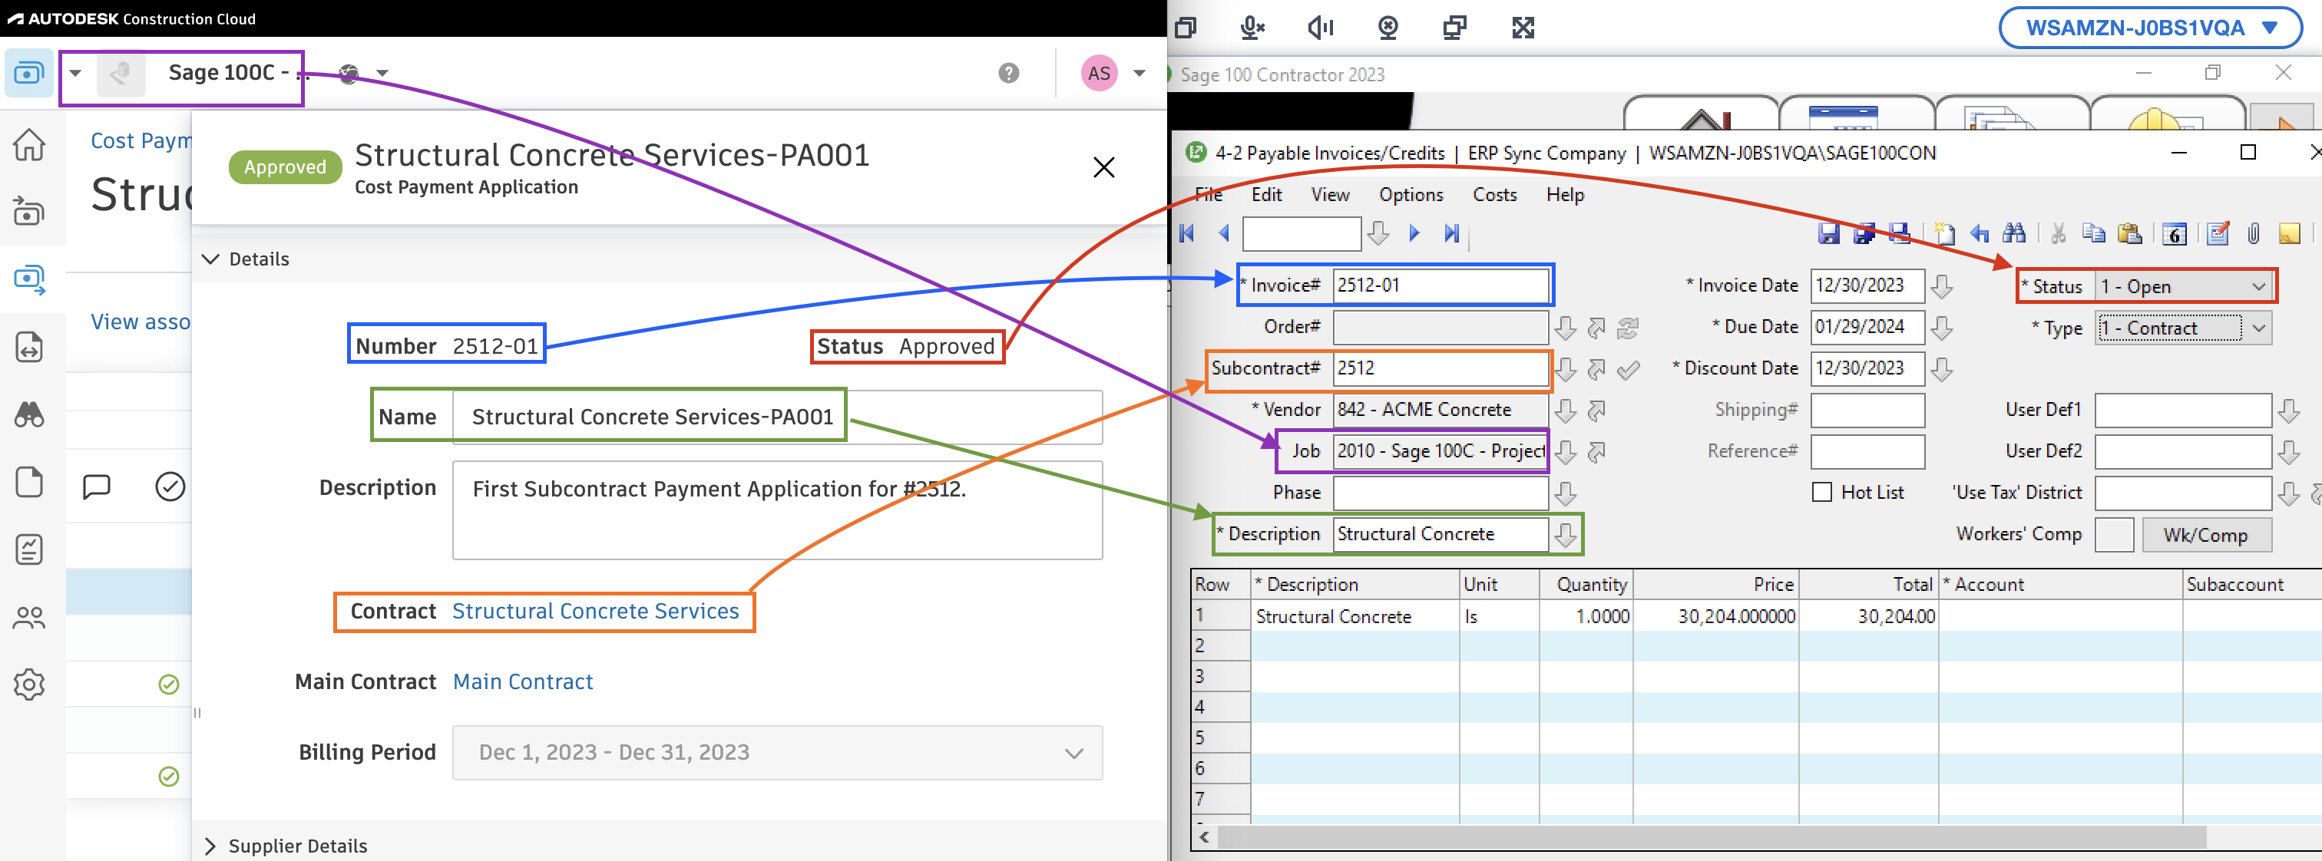Click the help question mark icon

[x=1009, y=73]
